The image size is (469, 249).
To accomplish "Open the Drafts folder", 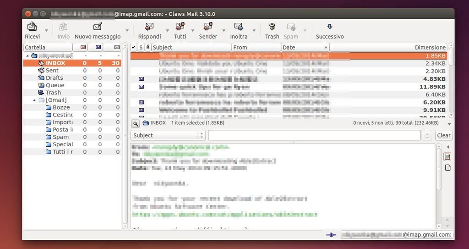I will point(54,78).
